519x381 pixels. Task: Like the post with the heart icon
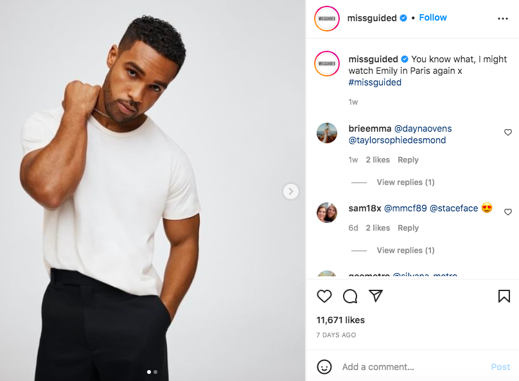(x=324, y=296)
